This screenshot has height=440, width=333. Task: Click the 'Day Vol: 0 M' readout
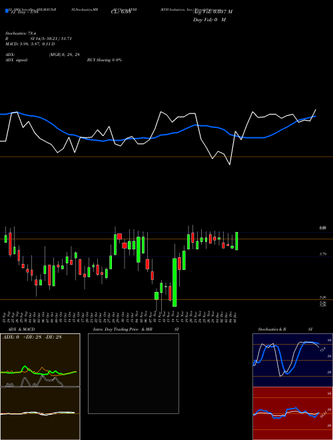click(209, 20)
